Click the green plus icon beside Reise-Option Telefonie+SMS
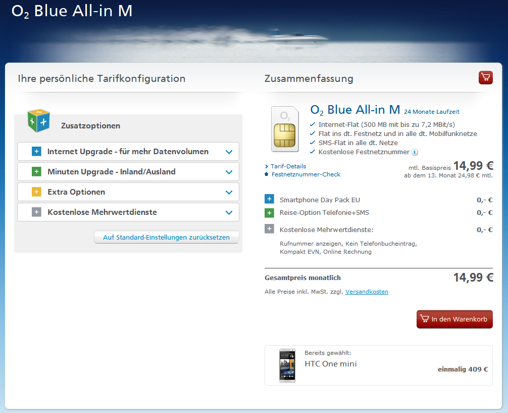Screen dimensions: 508x413 pyautogui.click(x=269, y=213)
